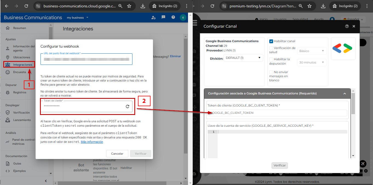
Task: Open the Español language dropdown
Action: 353,19
